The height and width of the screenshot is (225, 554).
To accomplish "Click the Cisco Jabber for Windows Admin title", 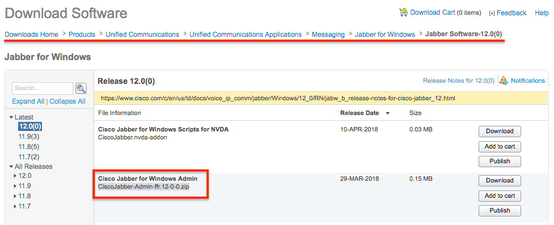I will [x=147, y=179].
